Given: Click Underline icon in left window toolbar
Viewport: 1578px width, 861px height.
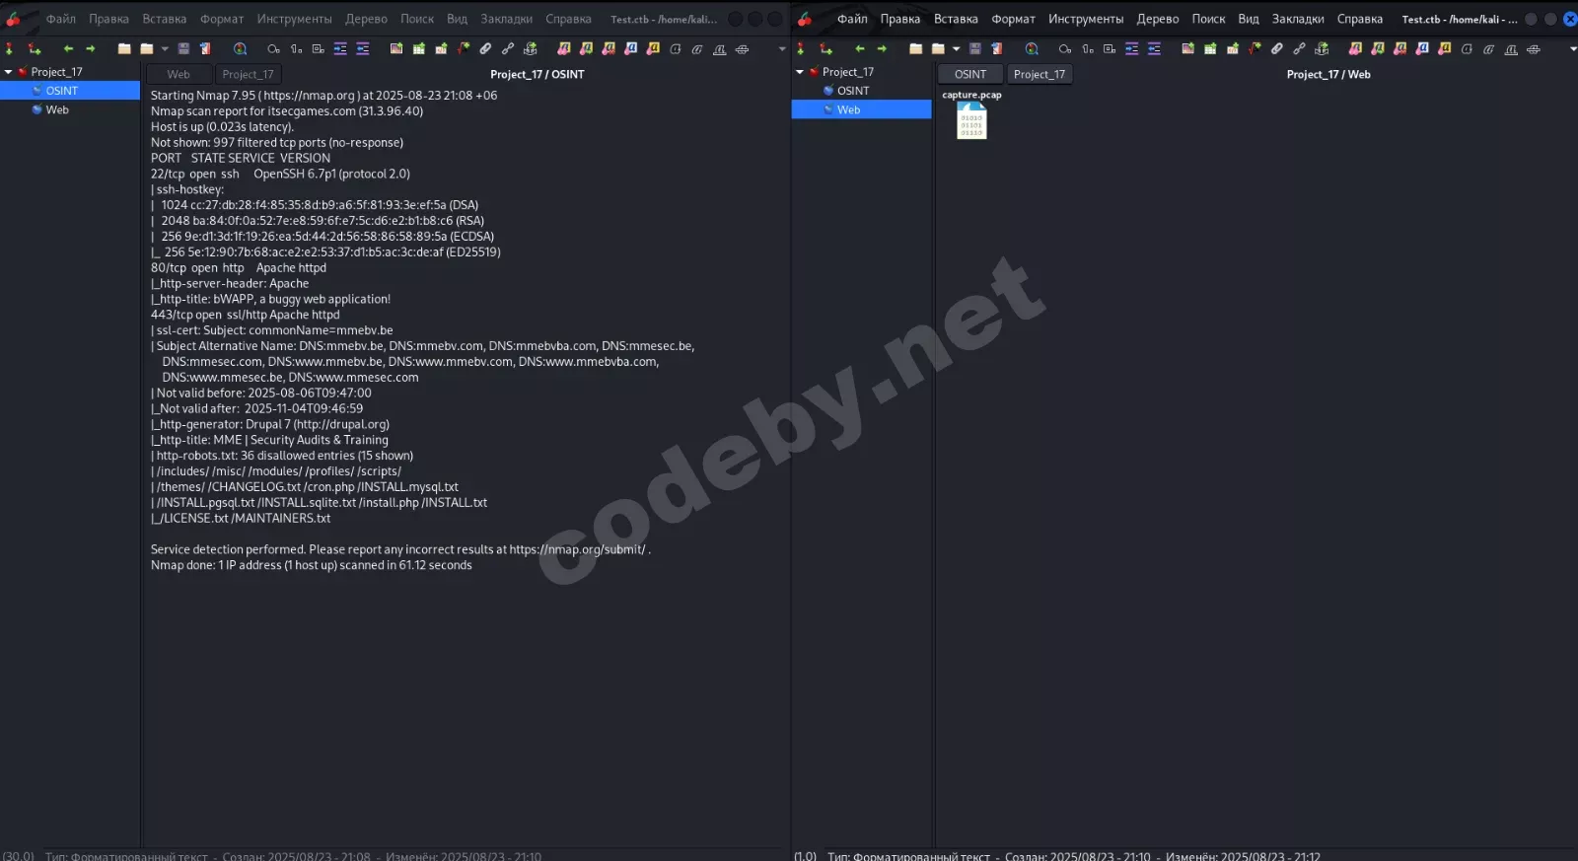Looking at the screenshot, I should point(720,48).
